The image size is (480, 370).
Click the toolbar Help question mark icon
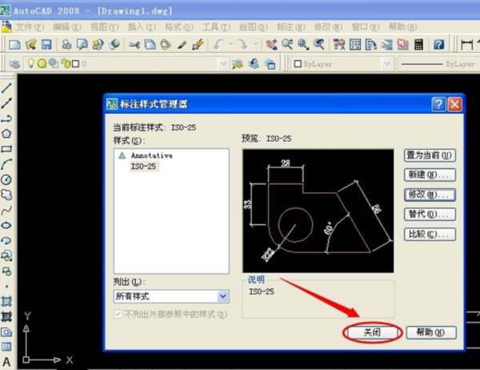(x=438, y=45)
